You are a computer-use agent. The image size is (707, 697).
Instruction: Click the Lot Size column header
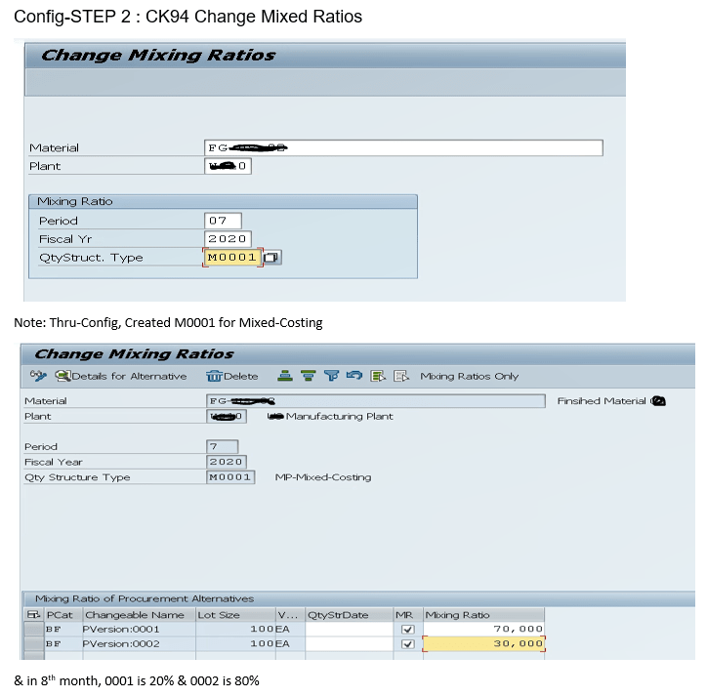pyautogui.click(x=217, y=615)
